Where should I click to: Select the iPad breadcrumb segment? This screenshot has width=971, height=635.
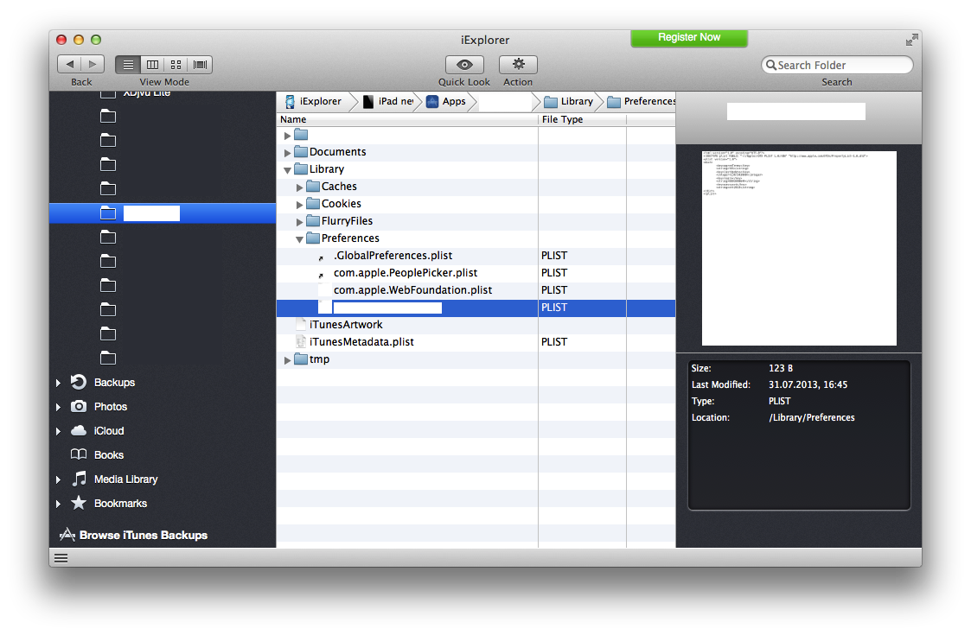pyautogui.click(x=388, y=101)
